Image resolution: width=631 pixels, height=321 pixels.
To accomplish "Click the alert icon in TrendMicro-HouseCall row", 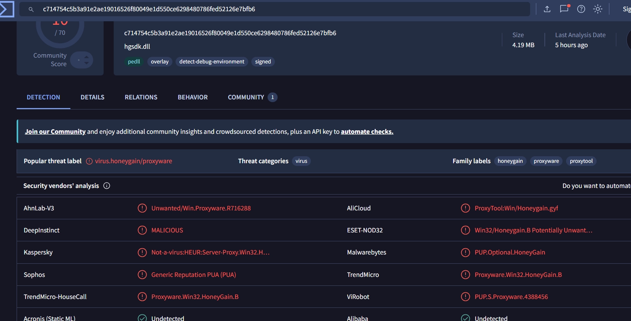I will (x=142, y=297).
